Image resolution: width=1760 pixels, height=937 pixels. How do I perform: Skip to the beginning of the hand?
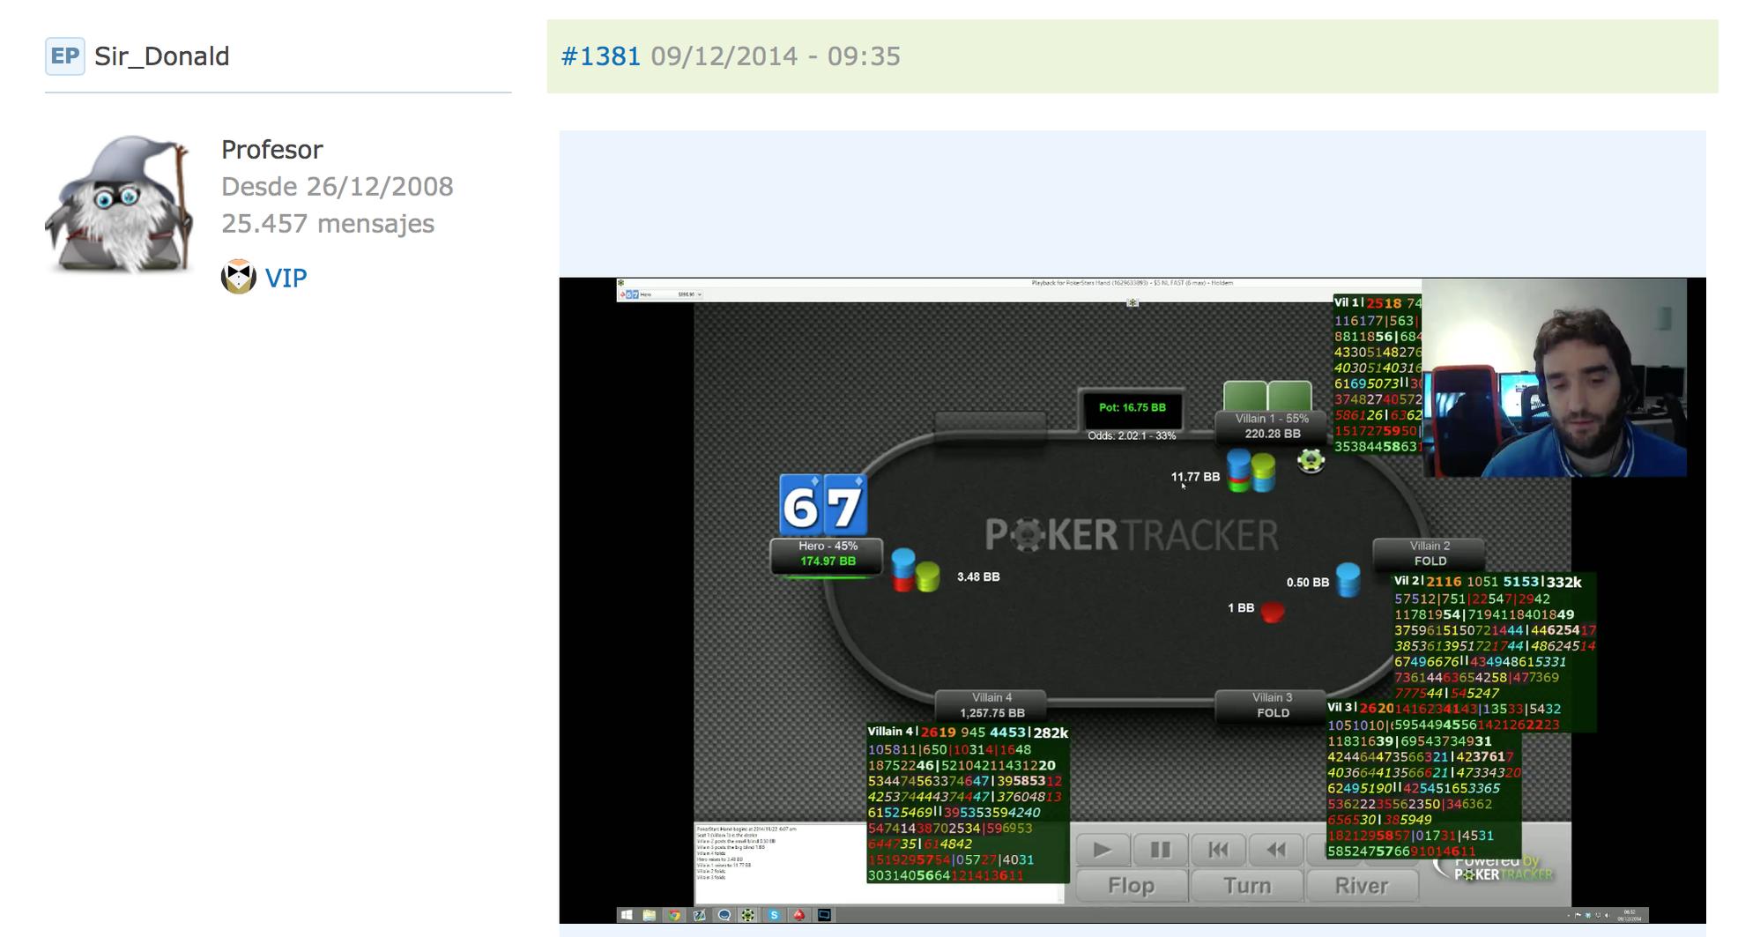pyautogui.click(x=1218, y=850)
